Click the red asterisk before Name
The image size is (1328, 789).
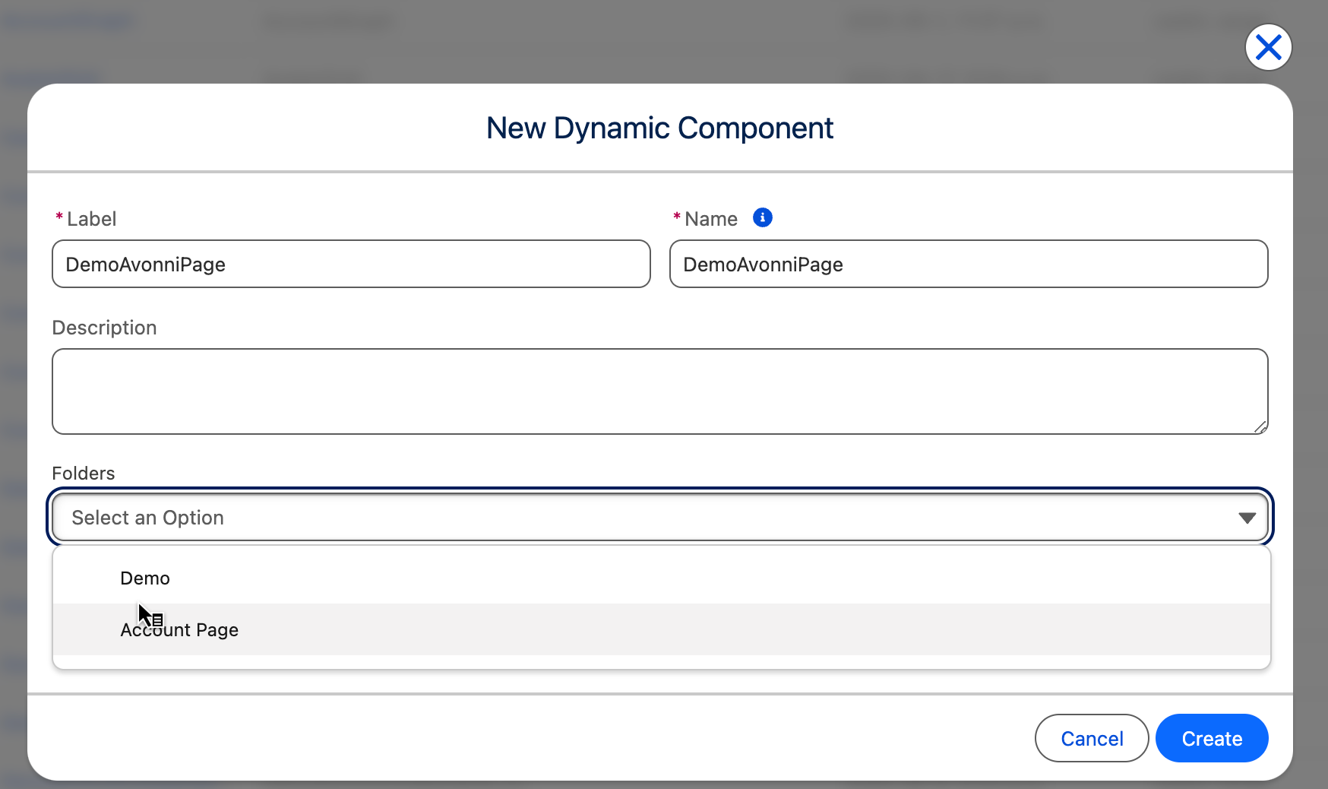pyautogui.click(x=676, y=218)
